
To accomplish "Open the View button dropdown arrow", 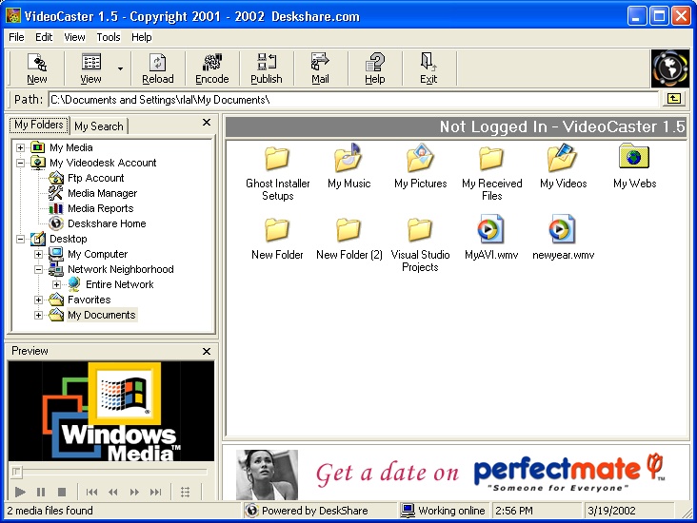I will point(121,68).
